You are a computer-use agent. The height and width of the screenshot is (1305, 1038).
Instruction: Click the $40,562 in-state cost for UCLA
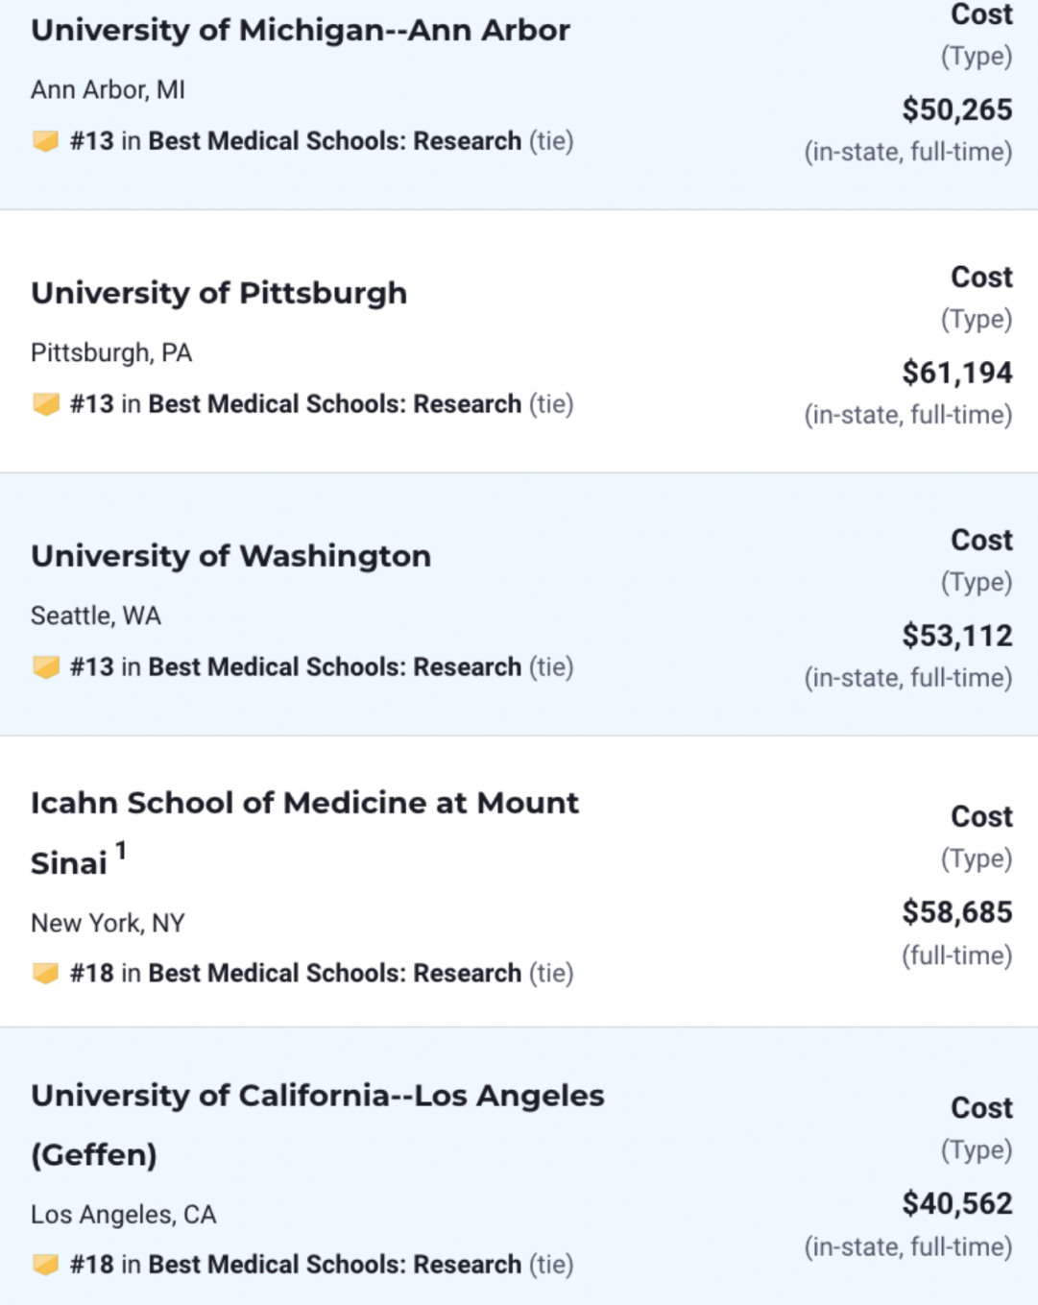point(956,1204)
